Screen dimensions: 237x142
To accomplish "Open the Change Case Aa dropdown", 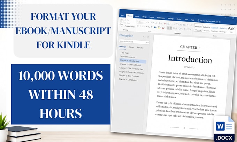I will tap(160, 23).
